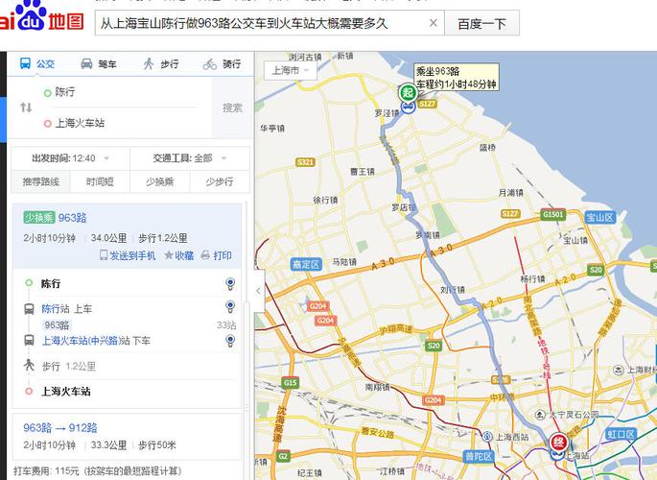
Task: Open the 上海市 city selector dropdown
Action: 290,70
